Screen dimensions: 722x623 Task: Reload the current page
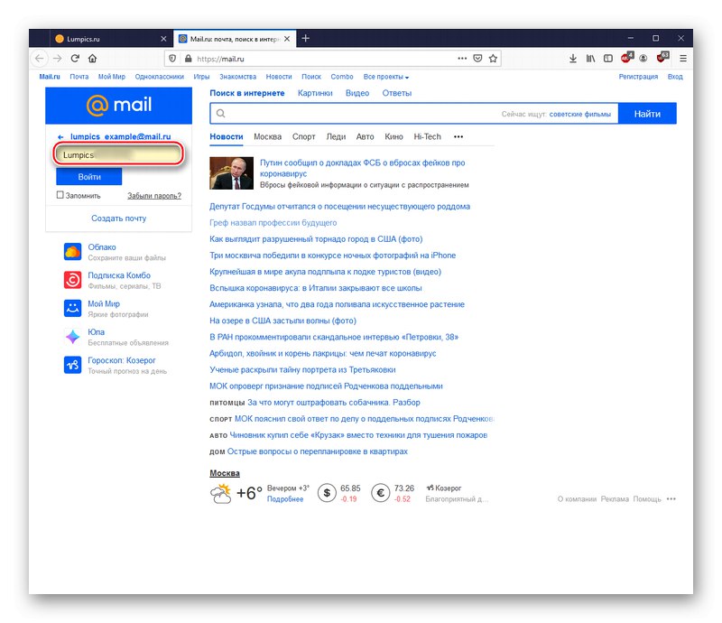coord(75,59)
